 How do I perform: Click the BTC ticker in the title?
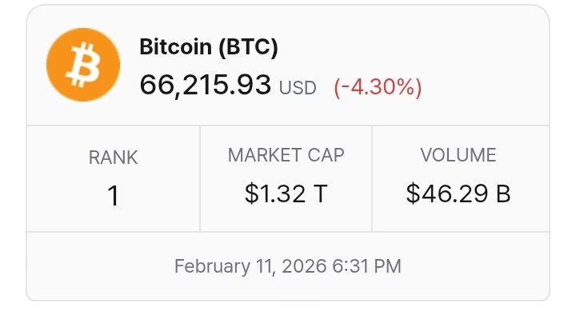[x=248, y=47]
